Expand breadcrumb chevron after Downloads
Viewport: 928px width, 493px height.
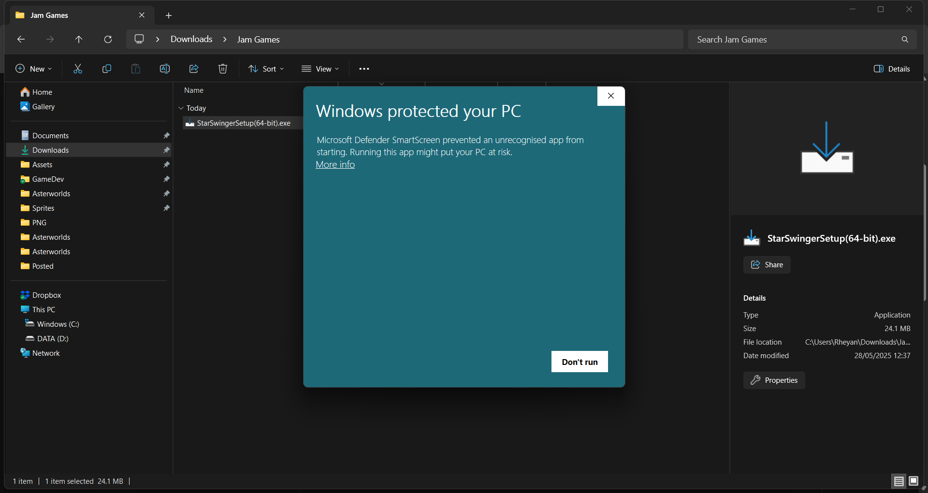tap(225, 39)
